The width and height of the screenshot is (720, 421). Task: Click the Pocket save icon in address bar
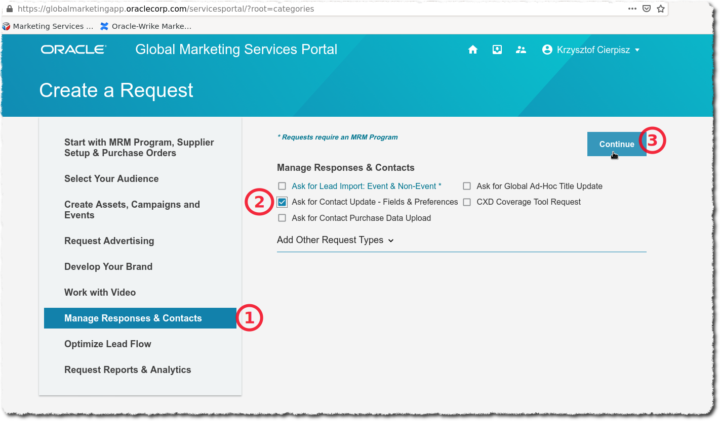tap(647, 9)
